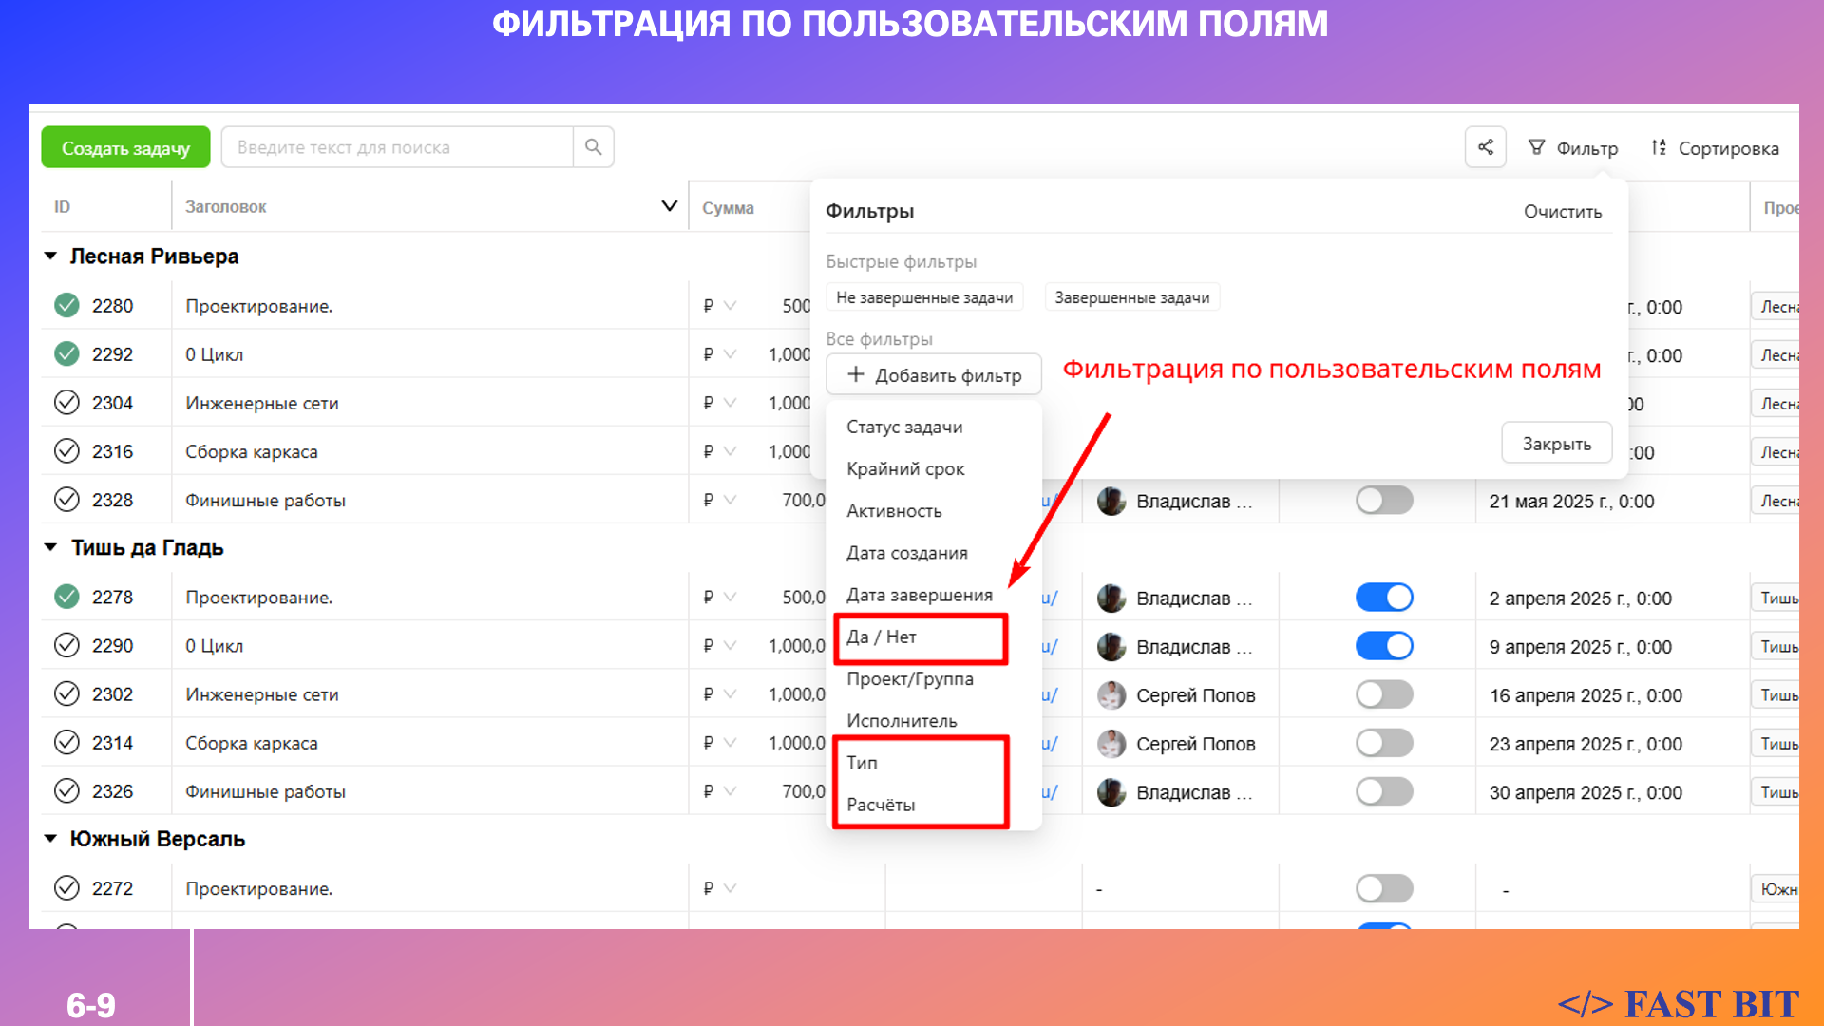Turn on the toggle in row 2328

click(1383, 501)
